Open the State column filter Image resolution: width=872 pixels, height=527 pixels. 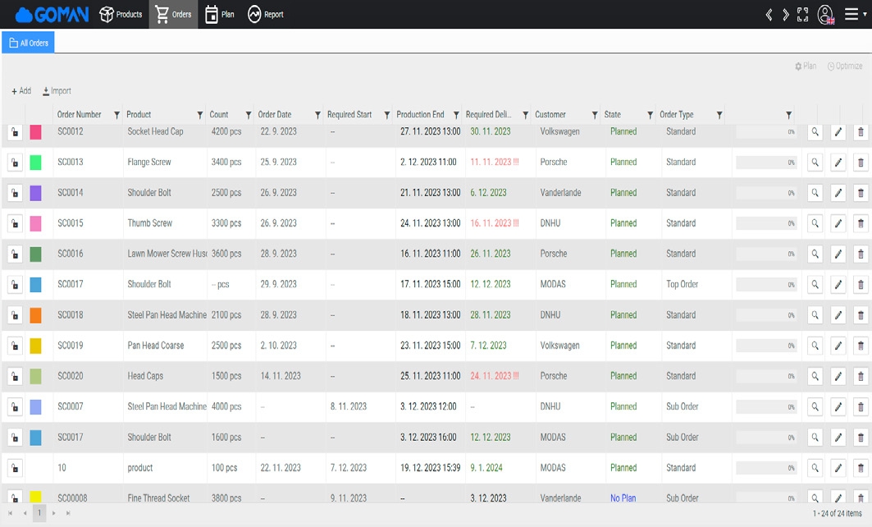650,115
